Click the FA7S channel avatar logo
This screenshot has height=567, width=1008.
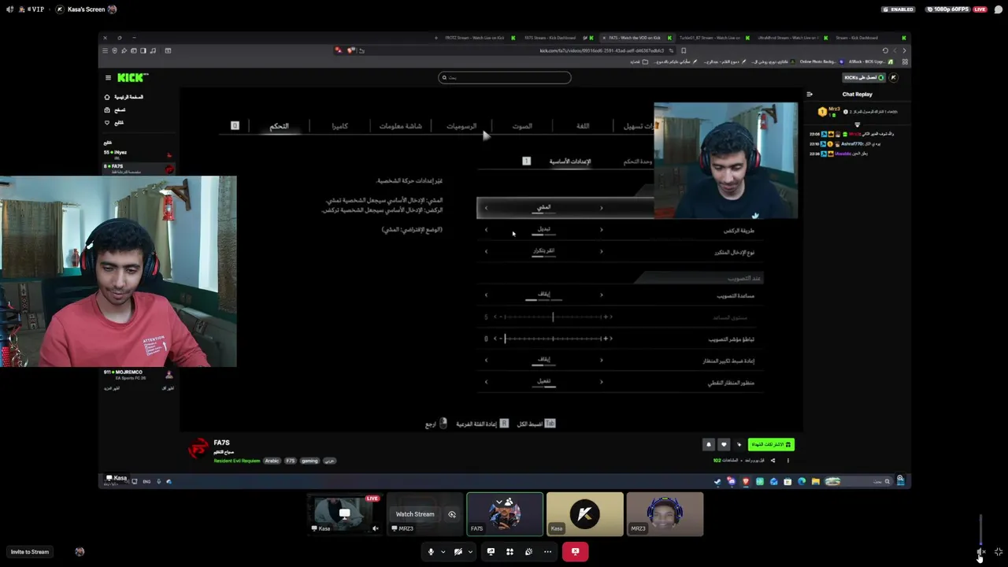(x=198, y=448)
